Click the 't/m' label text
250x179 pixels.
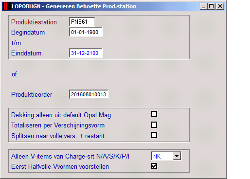(16, 43)
